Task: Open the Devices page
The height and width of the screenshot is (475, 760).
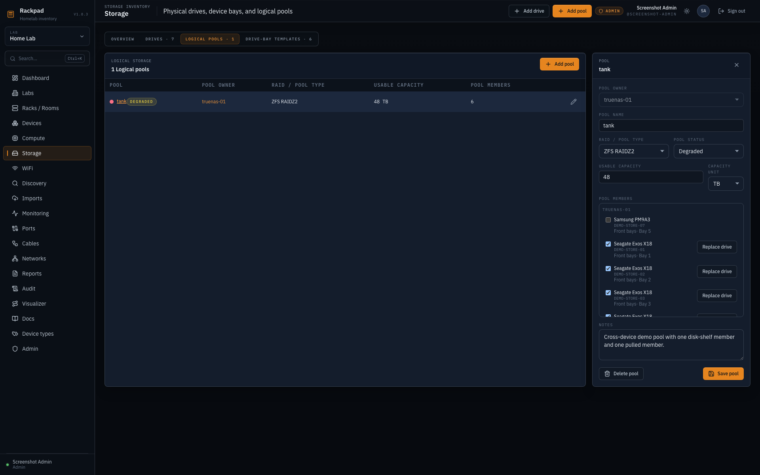Action: coord(47,123)
